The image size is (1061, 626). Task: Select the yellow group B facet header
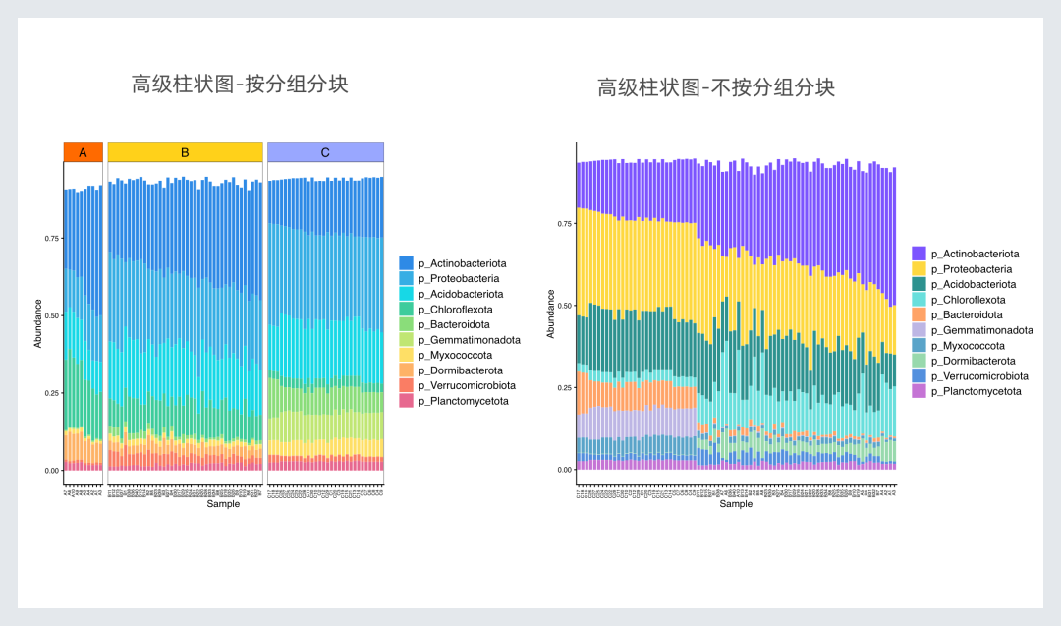pyautogui.click(x=185, y=152)
